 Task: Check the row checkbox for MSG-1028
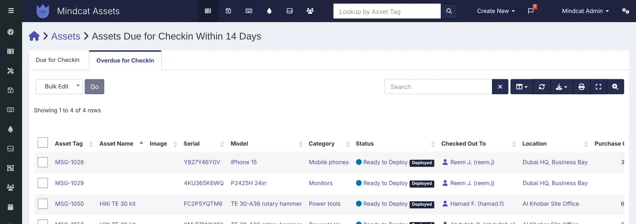click(43, 162)
